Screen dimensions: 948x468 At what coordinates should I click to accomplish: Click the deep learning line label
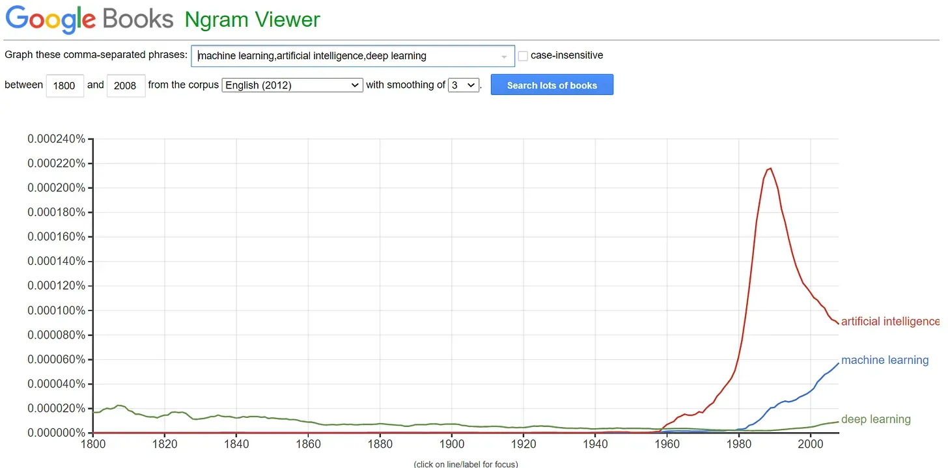[x=875, y=419]
